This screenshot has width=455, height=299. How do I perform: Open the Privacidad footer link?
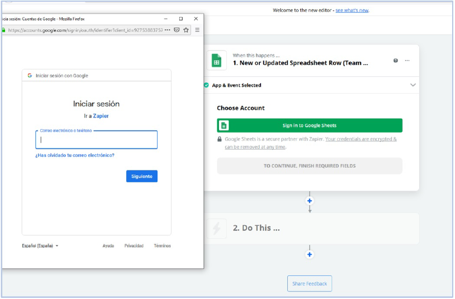click(x=134, y=246)
